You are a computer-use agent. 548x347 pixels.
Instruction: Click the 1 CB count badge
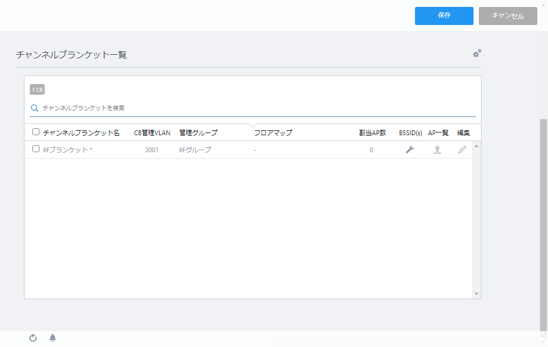coord(37,89)
